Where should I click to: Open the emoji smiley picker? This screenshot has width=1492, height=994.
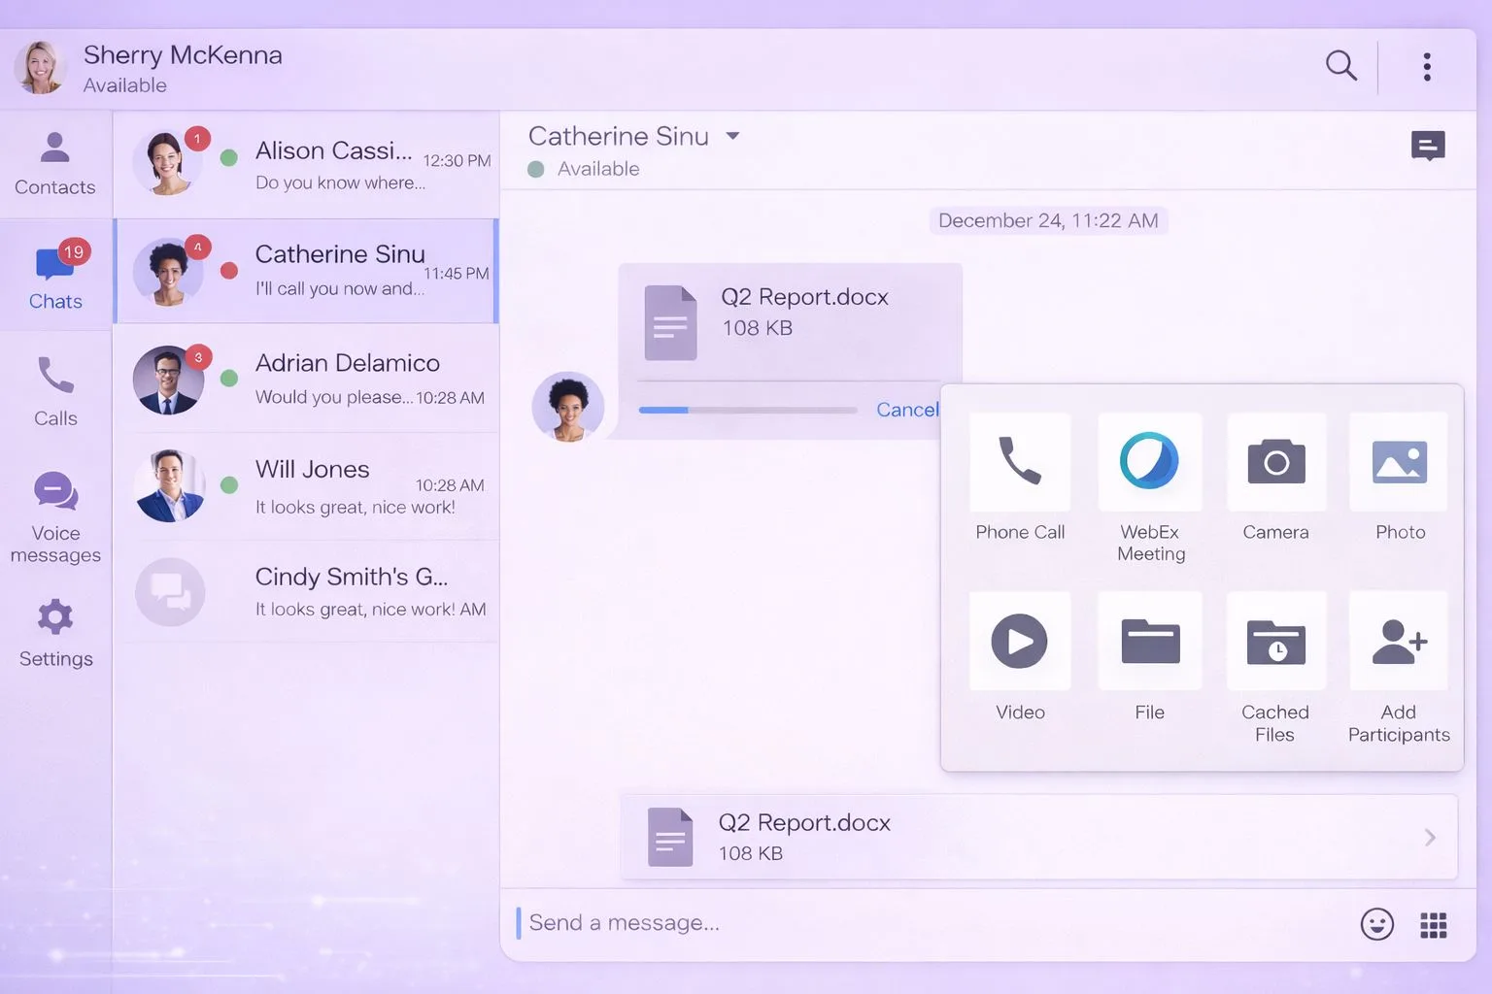pos(1376,924)
